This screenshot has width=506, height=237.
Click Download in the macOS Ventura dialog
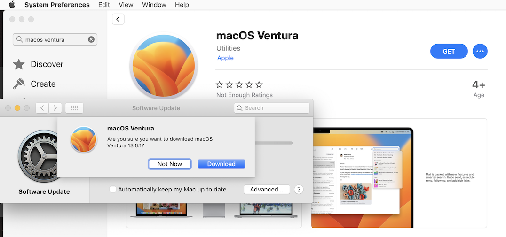coord(221,164)
